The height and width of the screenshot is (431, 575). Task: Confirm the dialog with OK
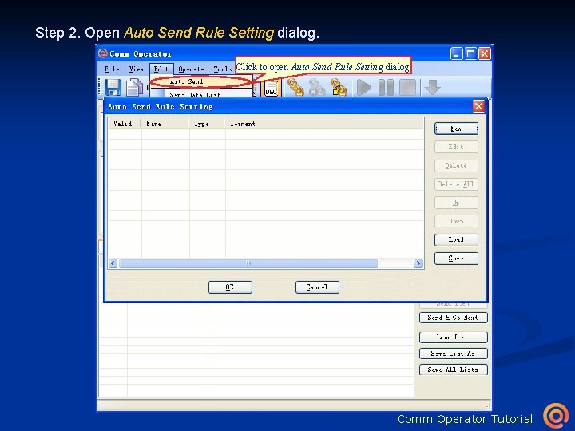(230, 287)
